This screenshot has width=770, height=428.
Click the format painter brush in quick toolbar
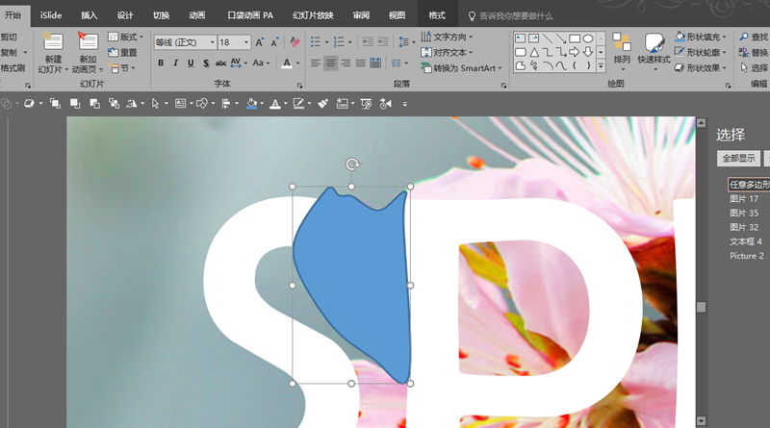pyautogui.click(x=322, y=104)
